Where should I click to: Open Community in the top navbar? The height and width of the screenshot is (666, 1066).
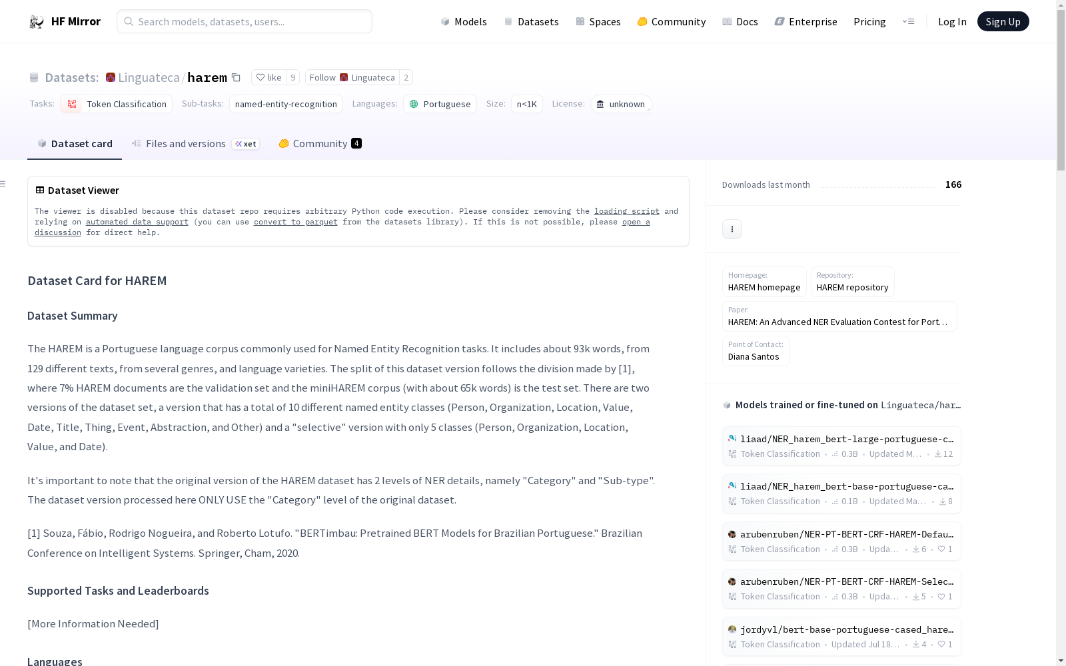pos(672,21)
